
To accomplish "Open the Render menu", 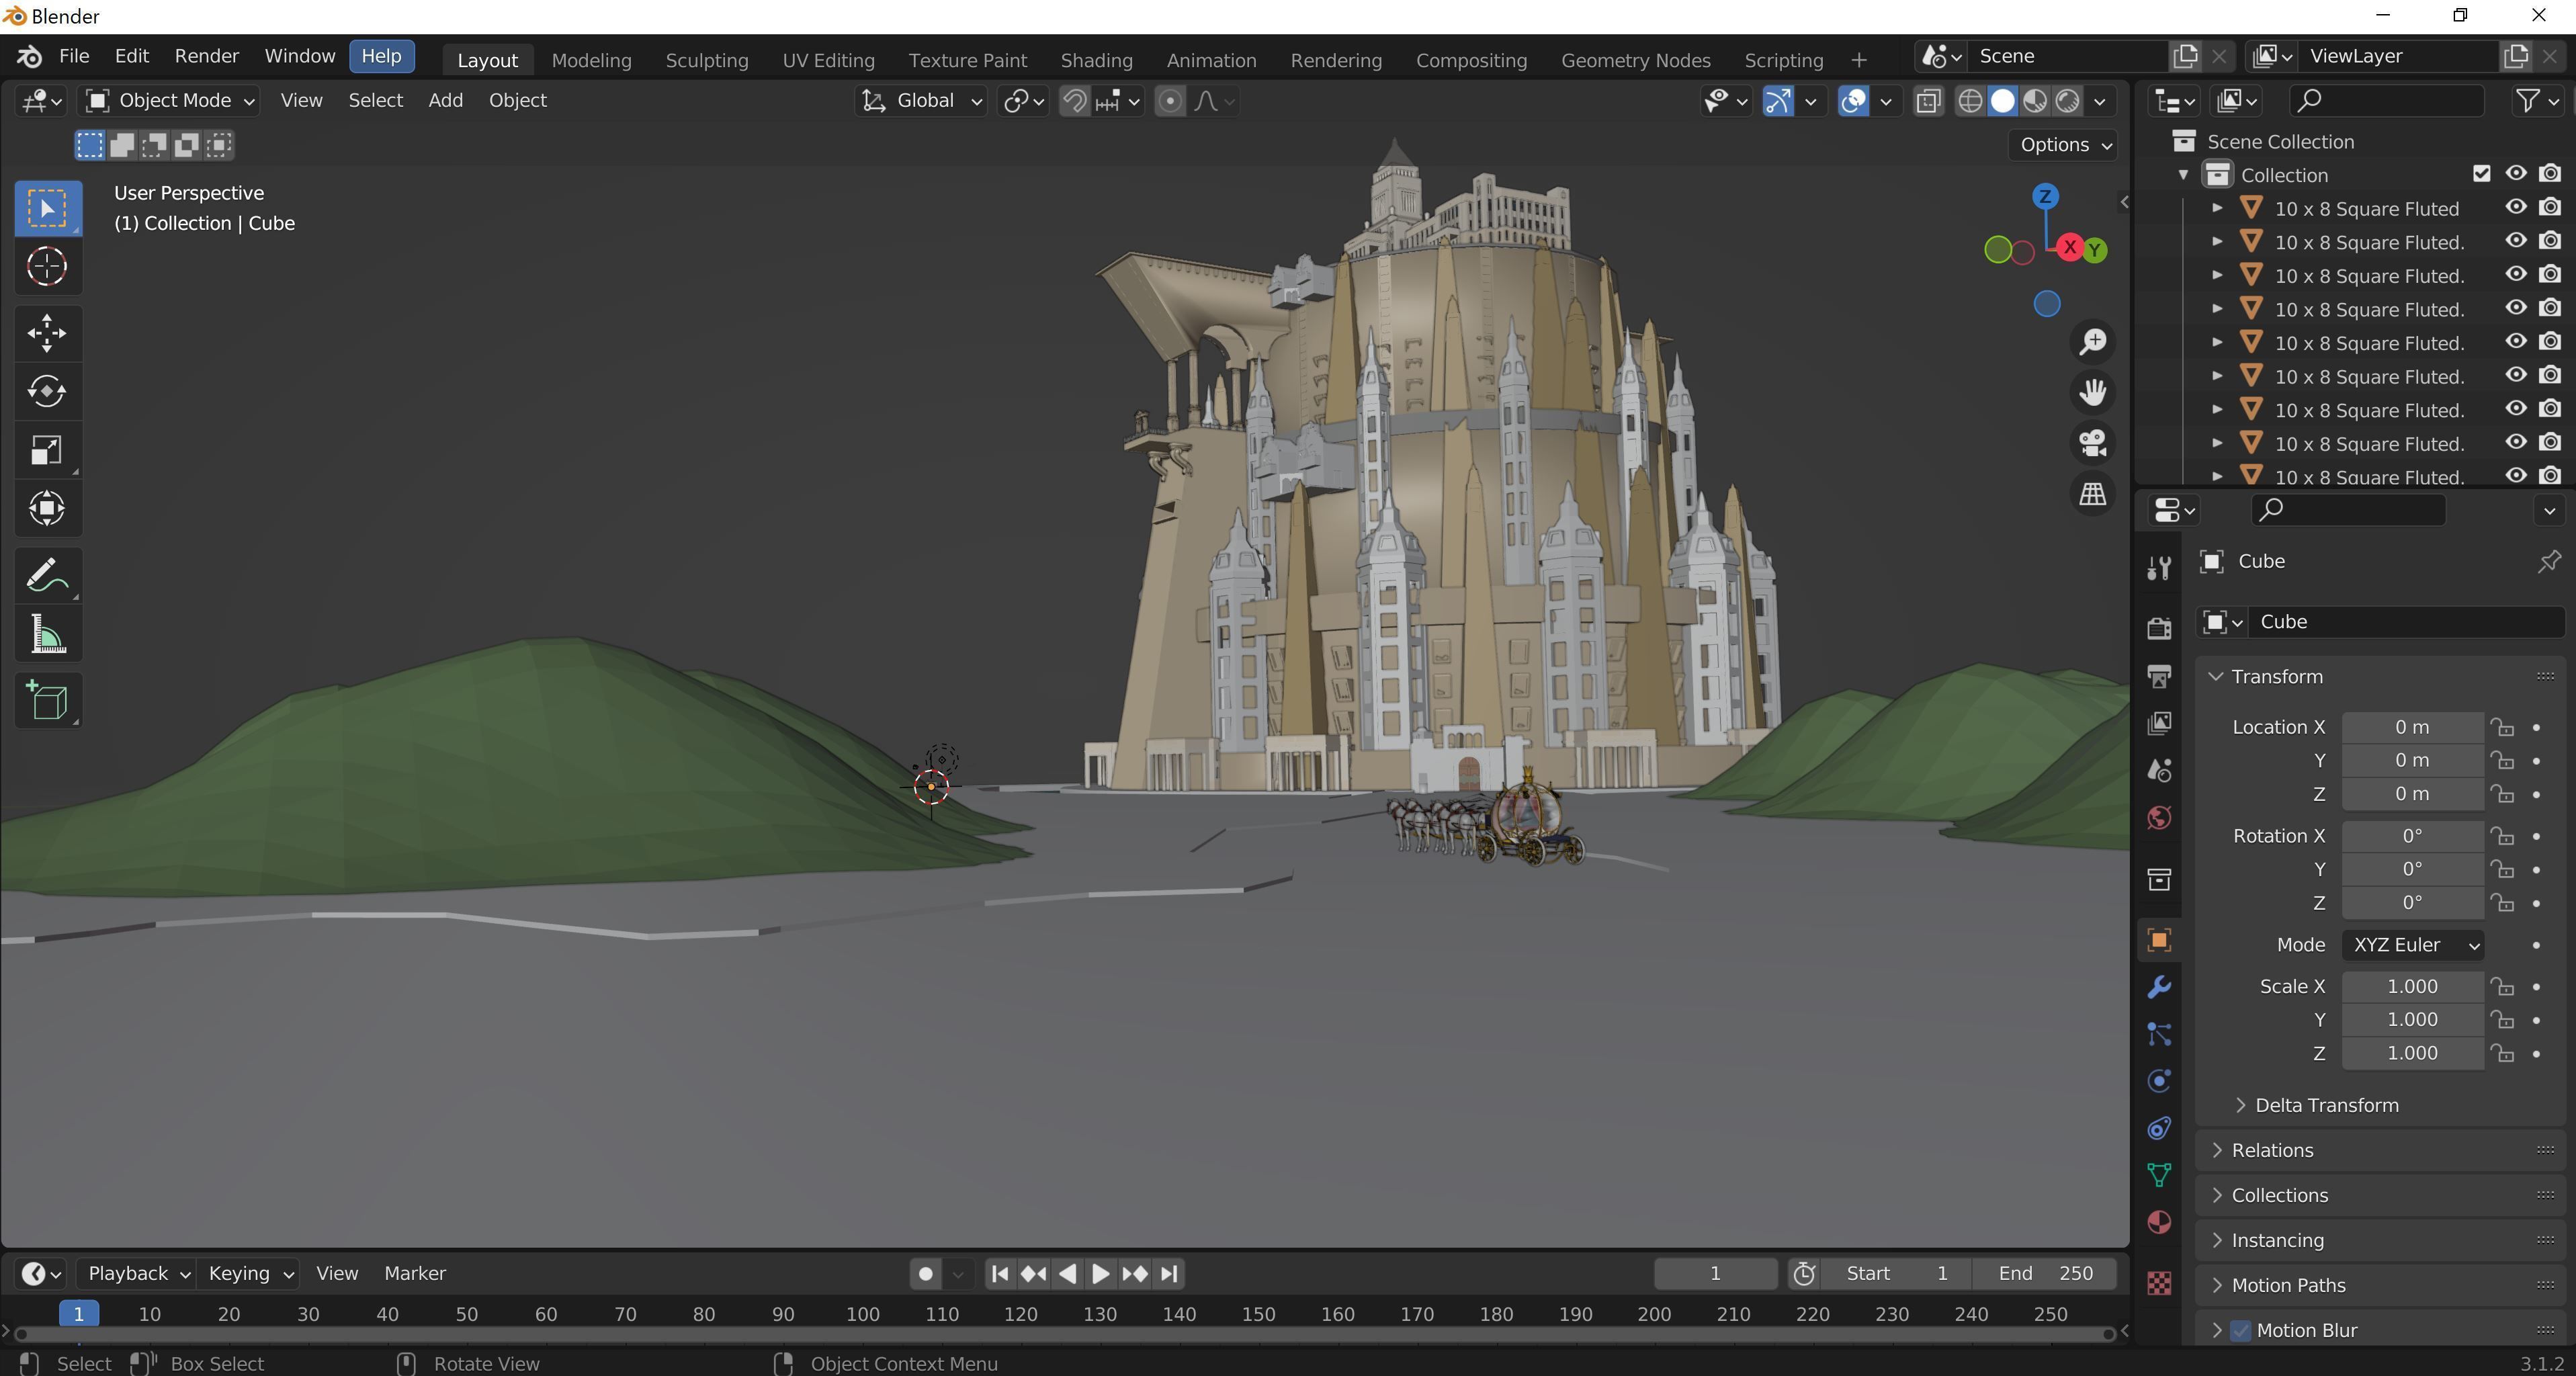I will point(206,56).
